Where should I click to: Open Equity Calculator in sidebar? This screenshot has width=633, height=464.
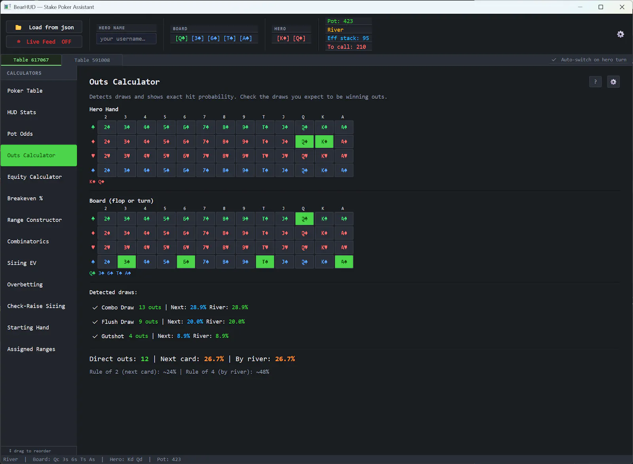tap(39, 177)
